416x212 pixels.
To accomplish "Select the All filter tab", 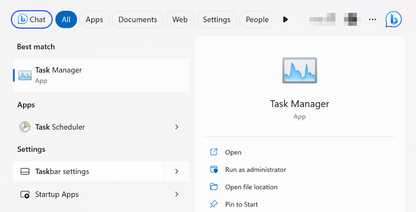I will click(66, 19).
